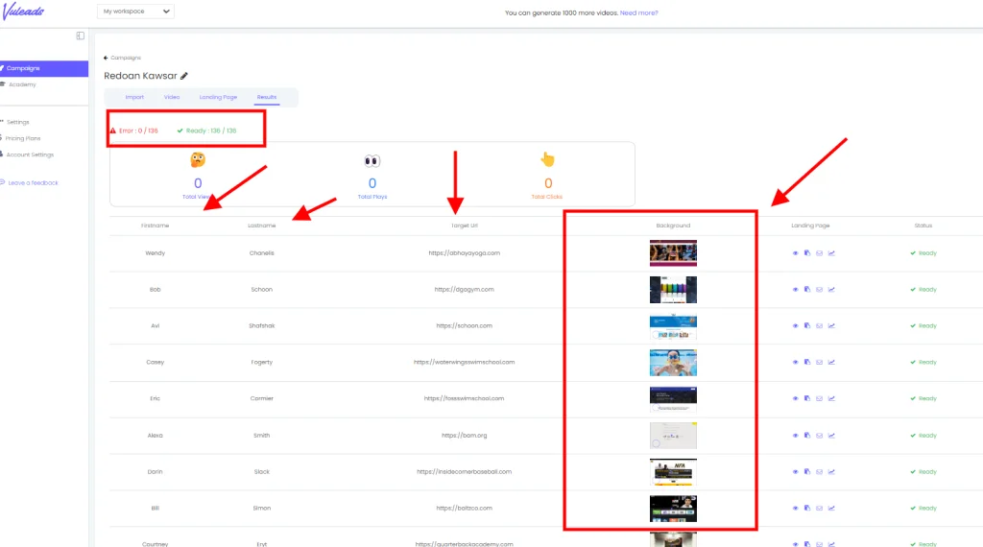This screenshot has width=983, height=547.
Task: Switch to the Import tab
Action: 134,97
